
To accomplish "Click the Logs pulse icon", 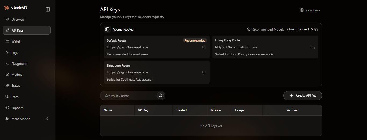I will (7, 52).
